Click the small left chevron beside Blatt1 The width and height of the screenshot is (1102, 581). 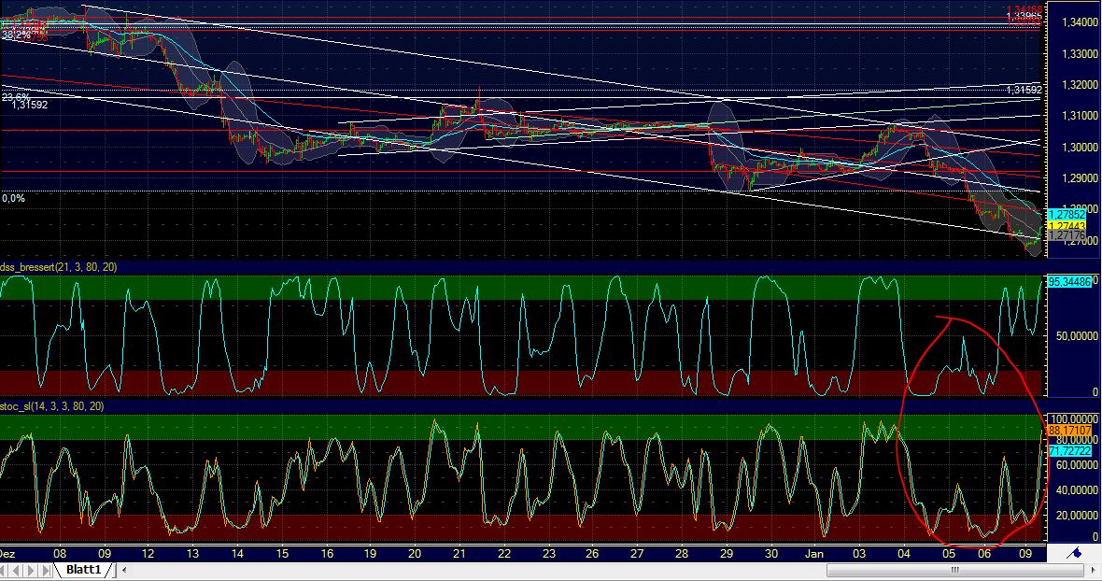pyautogui.click(x=123, y=570)
